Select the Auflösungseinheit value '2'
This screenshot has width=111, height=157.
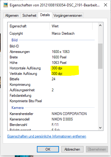pos(53,90)
